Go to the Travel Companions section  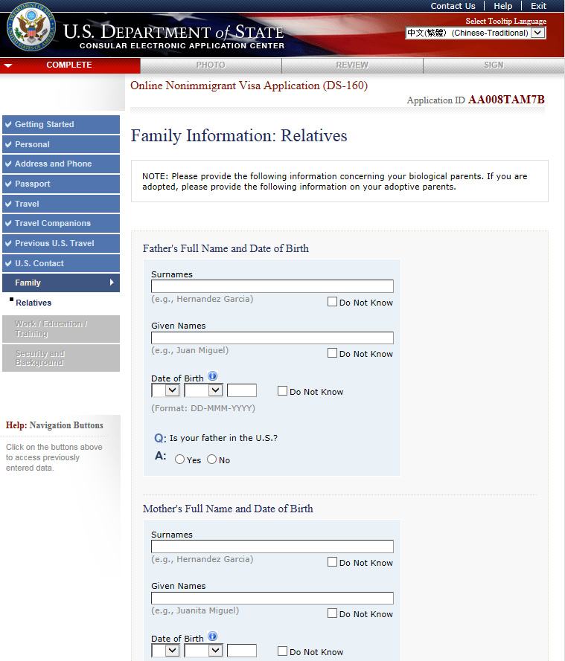61,223
